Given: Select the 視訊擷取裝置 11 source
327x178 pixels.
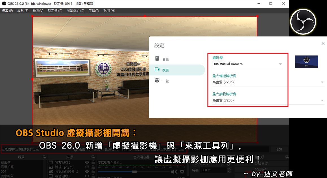Looking at the screenshot, I should click(x=67, y=172).
